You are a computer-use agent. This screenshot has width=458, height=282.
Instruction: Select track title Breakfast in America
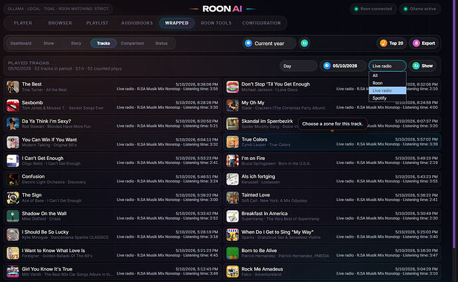tap(264, 214)
